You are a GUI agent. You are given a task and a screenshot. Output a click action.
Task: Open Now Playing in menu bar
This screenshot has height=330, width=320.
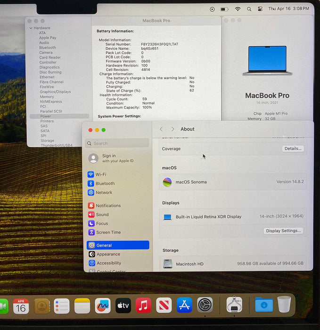[x=212, y=9]
